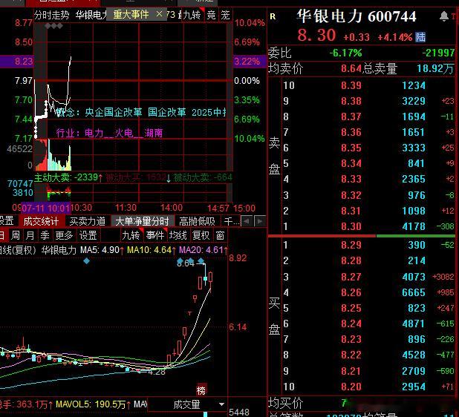Click the current price 8.30

[316, 35]
